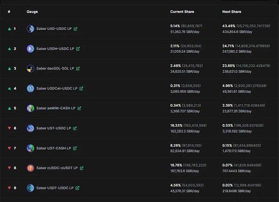Click the 24.71% next share value

click(228, 46)
